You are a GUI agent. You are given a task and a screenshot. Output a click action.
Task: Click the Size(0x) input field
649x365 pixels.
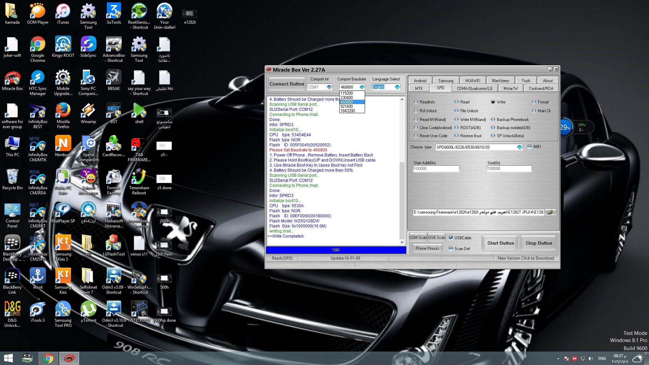pyautogui.click(x=509, y=169)
